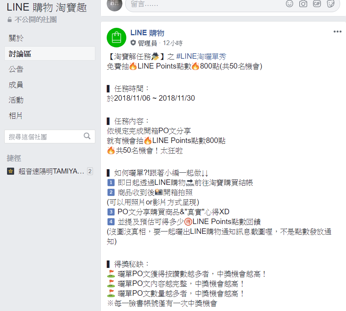Click the line 免費抽 LINE Points點數 800點(共50名機會)
This screenshot has width=346, height=311.
coord(184,66)
